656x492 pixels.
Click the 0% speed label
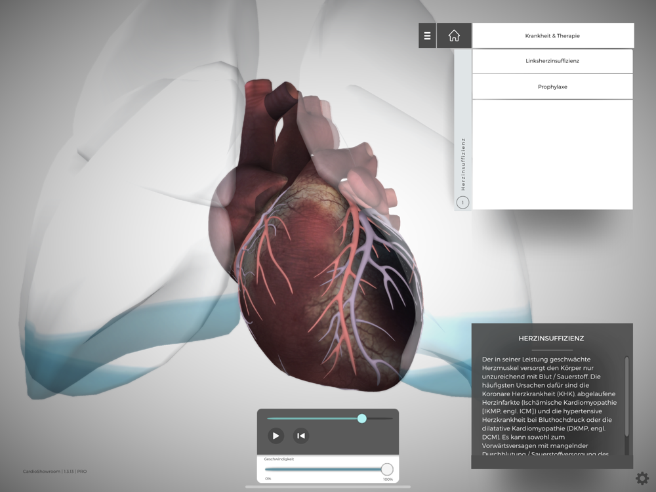(268, 479)
